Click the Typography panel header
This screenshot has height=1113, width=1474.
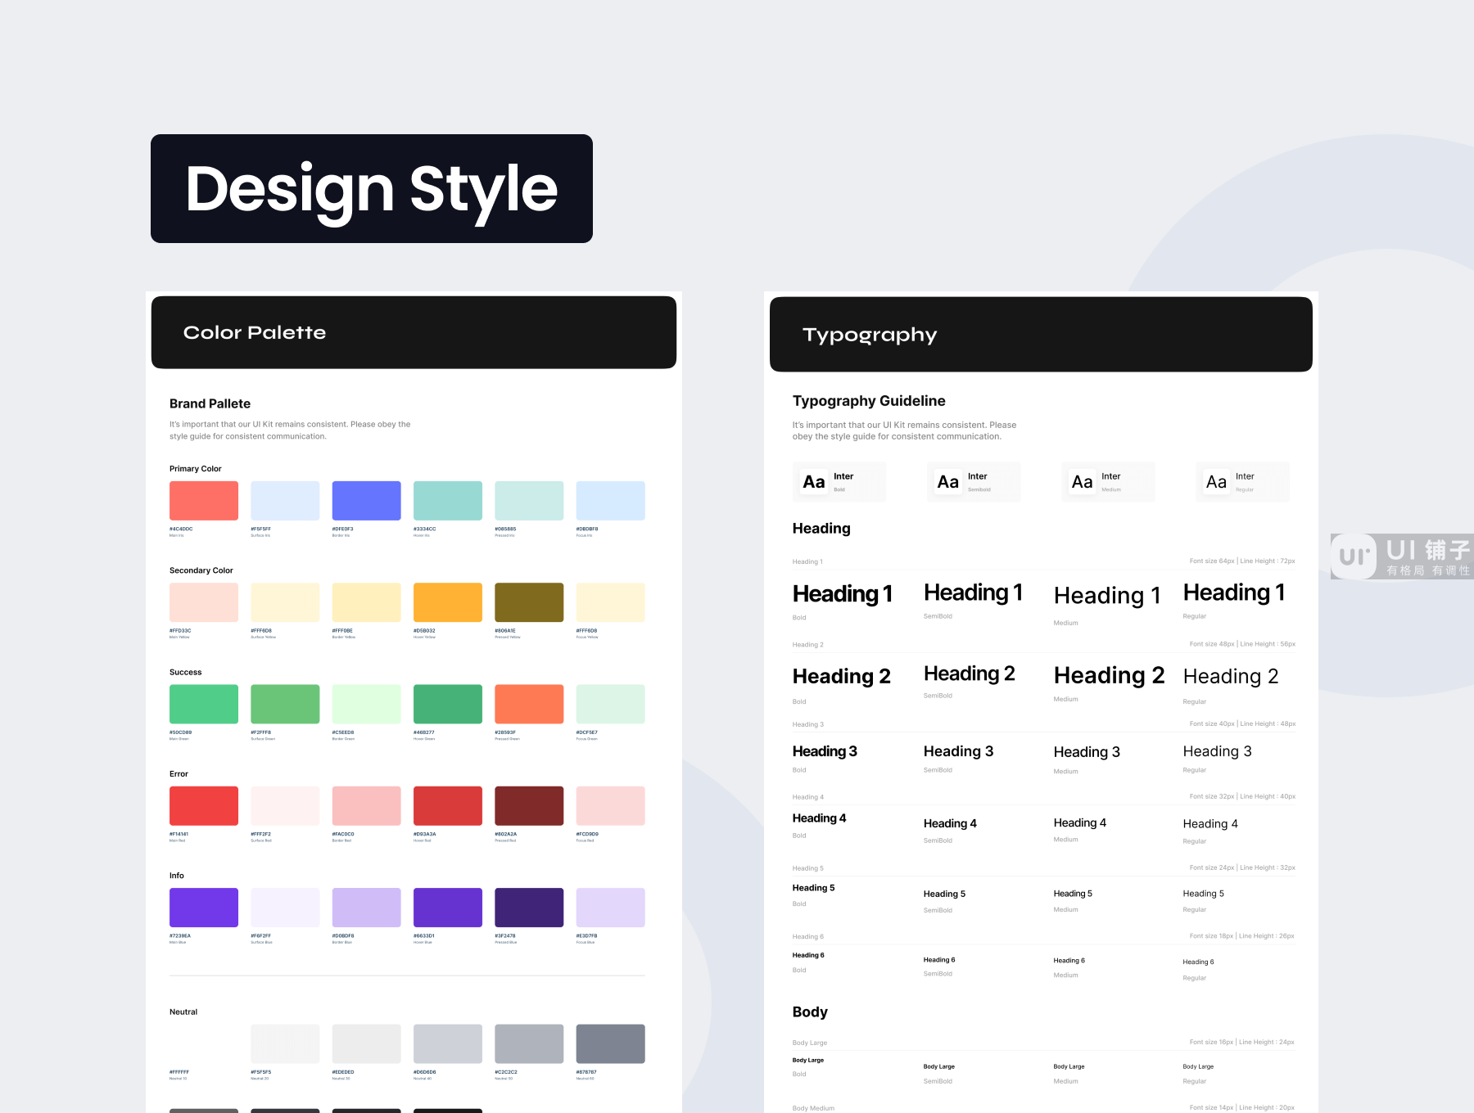click(x=1041, y=335)
